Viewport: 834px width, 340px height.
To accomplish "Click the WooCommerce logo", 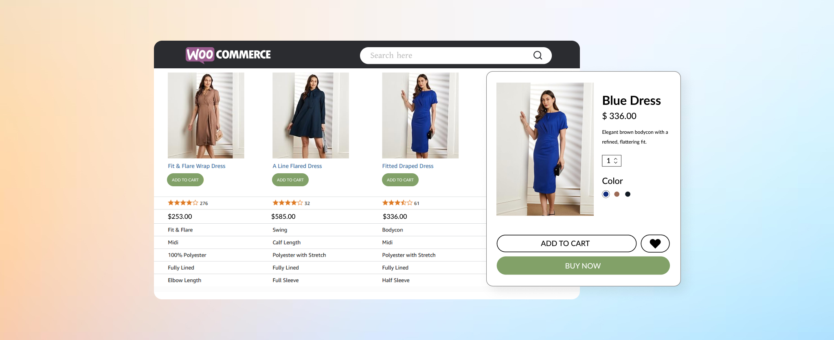I will [228, 54].
